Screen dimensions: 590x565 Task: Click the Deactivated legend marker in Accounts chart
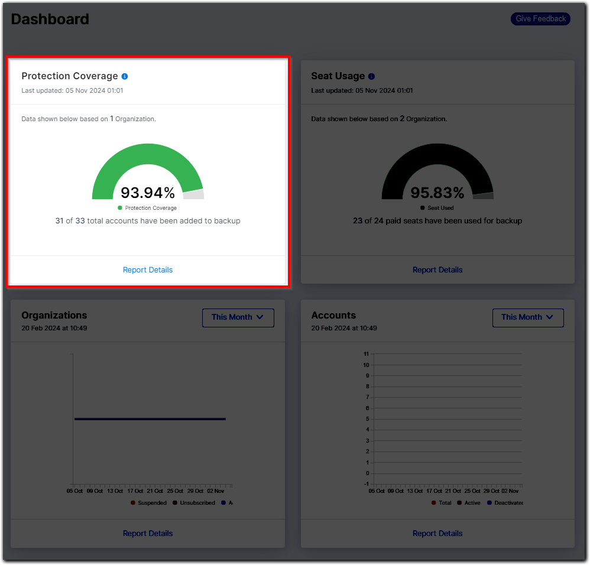coord(489,503)
